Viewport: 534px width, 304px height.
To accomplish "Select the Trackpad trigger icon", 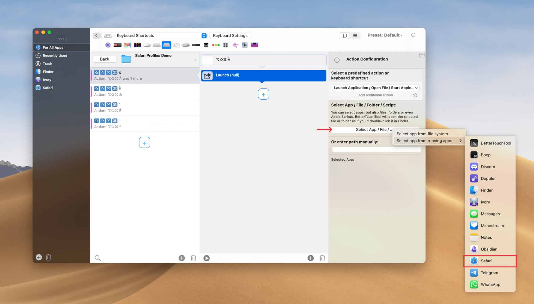I will [x=157, y=45].
